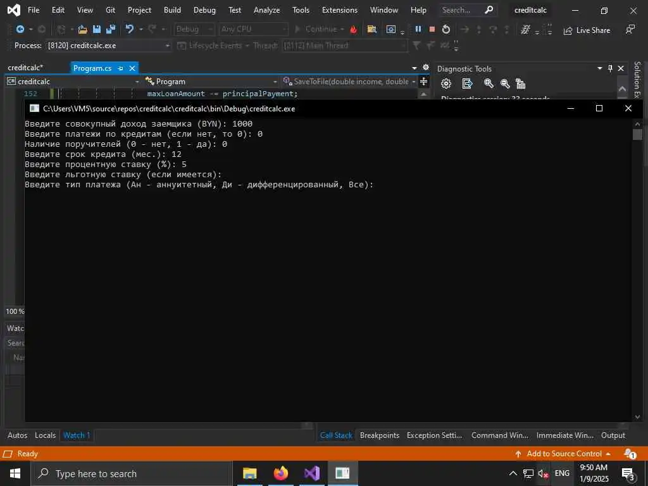This screenshot has height=486, width=648.
Task: Pause debugging with Break All icon
Action: click(418, 29)
